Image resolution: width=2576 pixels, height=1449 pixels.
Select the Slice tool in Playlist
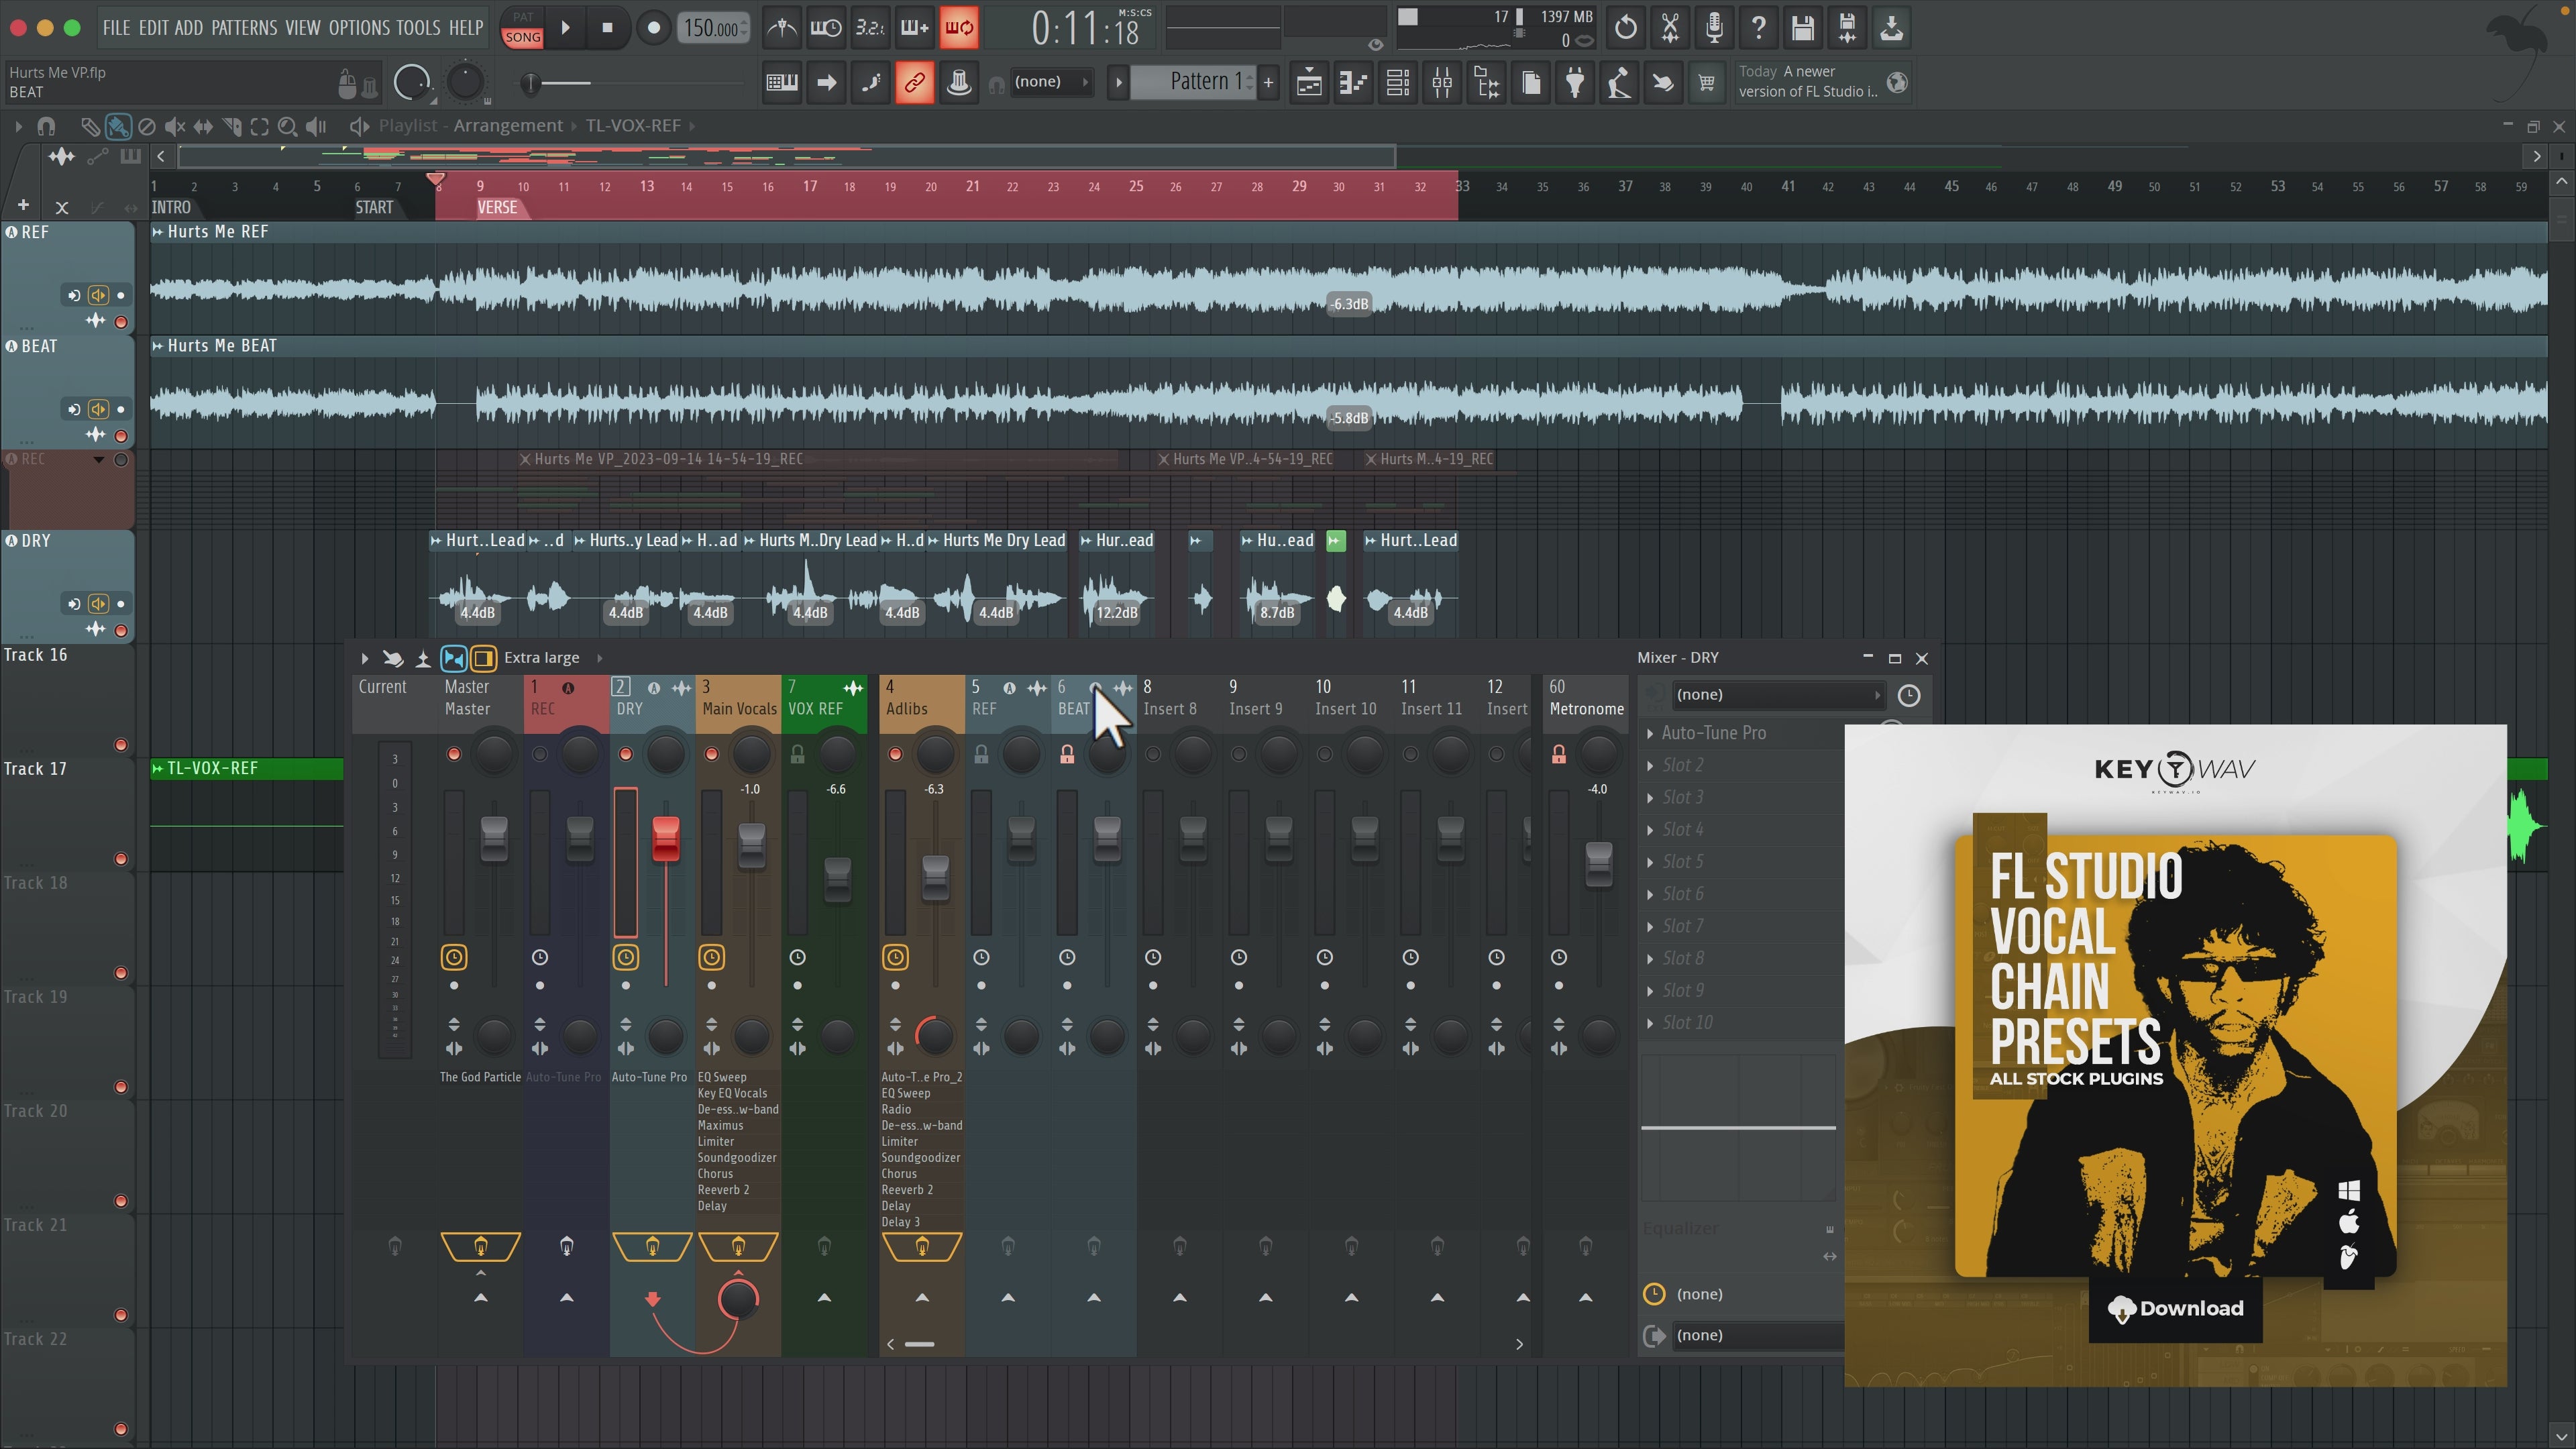231,126
